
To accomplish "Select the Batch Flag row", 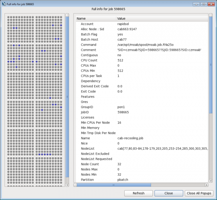I will coord(142,34).
